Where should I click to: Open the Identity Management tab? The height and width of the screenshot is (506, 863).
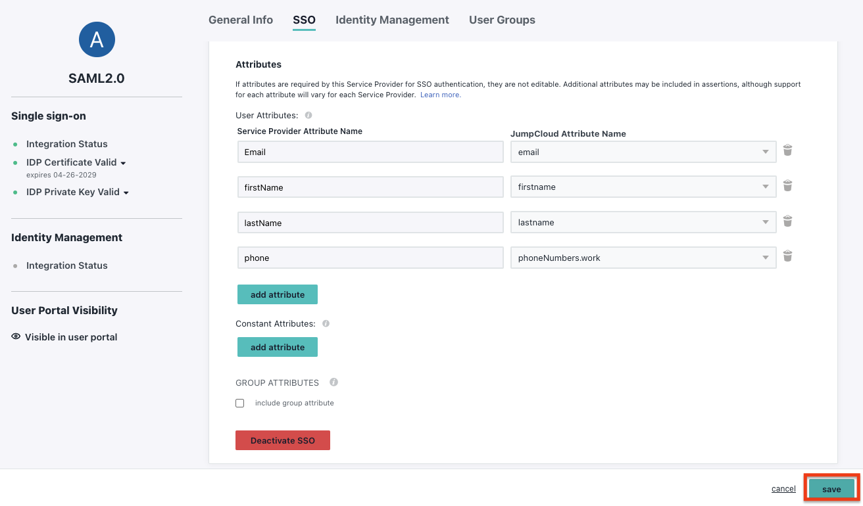point(392,20)
